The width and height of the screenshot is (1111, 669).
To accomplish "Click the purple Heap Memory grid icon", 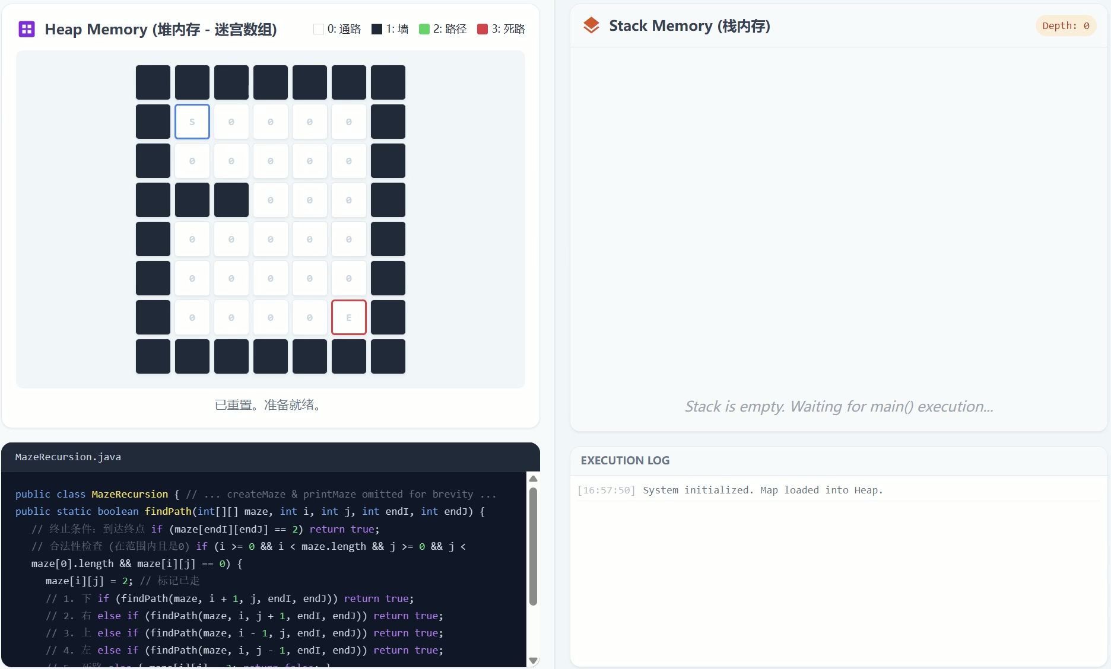I will (27, 29).
